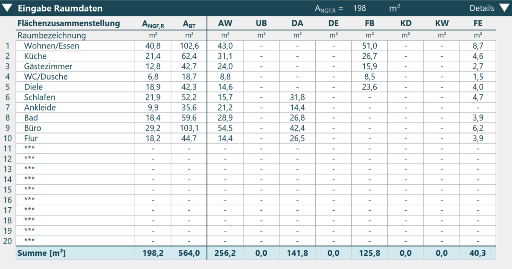Viewport: 512px width, 269px height.
Task: Click the A BT column header
Action: click(x=189, y=24)
